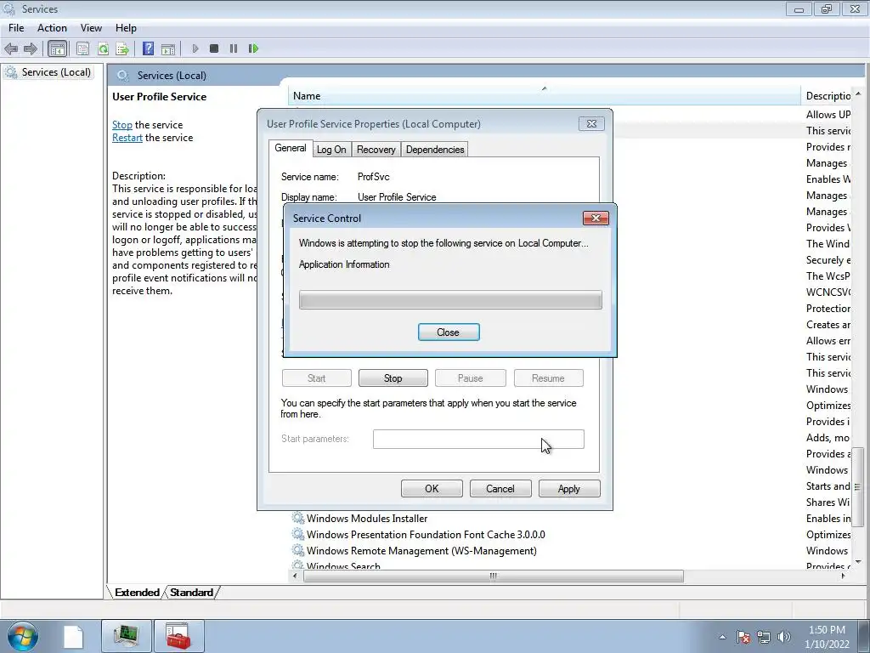This screenshot has height=653, width=870.
Task: Open the blank document taskbar icon
Action: (x=73, y=636)
